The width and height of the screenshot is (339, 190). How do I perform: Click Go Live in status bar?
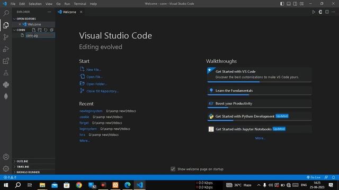pos(314,177)
